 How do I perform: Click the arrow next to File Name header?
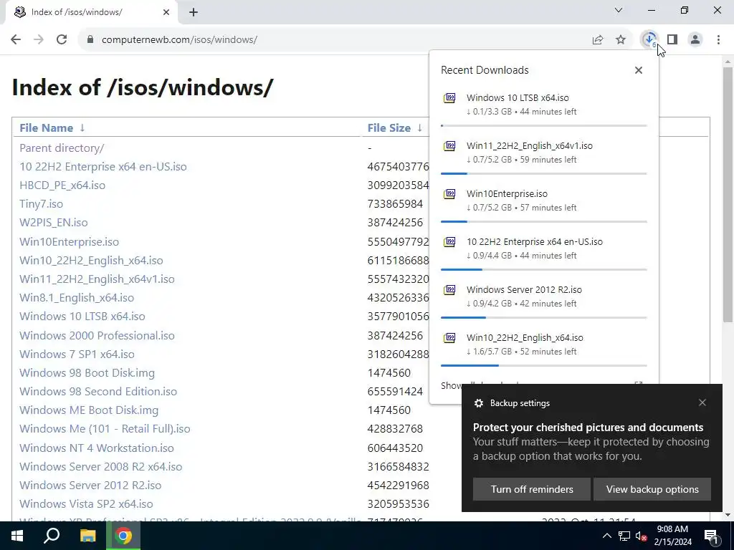[82, 127]
